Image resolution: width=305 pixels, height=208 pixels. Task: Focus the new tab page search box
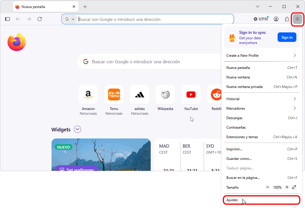pos(150,62)
